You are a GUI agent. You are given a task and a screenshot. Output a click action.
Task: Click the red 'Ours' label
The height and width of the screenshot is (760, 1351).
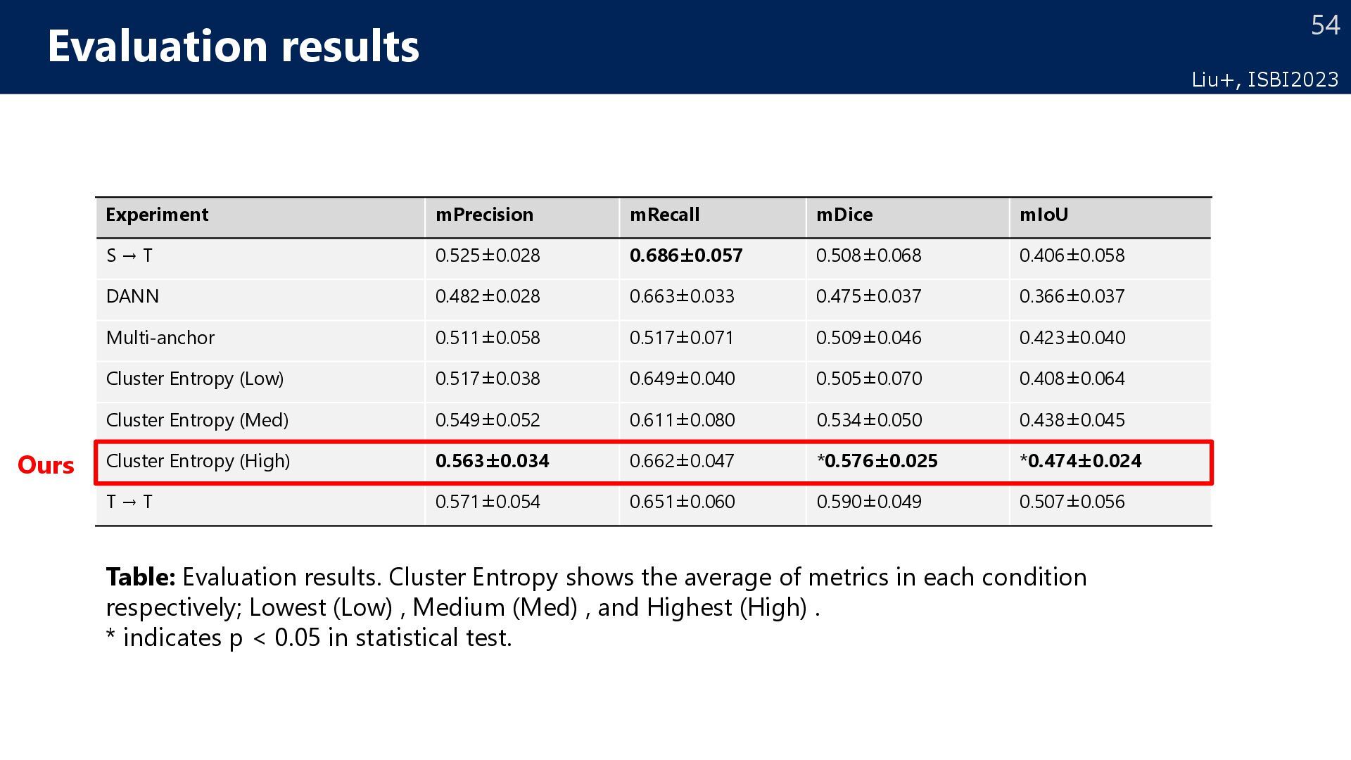pos(46,465)
